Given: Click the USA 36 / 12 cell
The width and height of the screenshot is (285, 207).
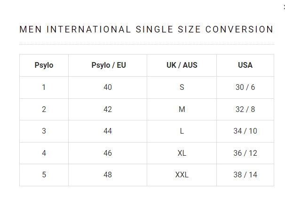Looking at the screenshot, I should [x=245, y=153].
